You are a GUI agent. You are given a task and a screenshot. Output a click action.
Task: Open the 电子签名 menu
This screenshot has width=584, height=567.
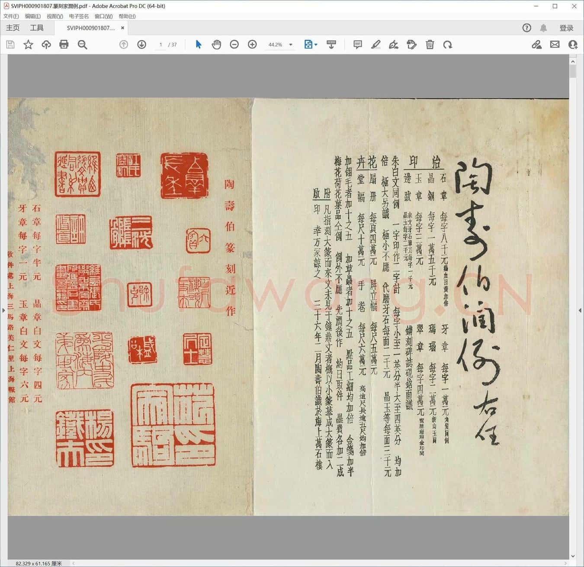(x=79, y=16)
